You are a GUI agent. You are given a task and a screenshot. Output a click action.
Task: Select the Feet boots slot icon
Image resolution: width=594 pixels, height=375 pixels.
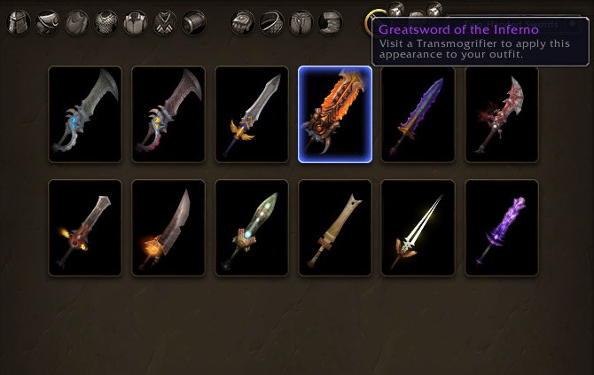[331, 22]
